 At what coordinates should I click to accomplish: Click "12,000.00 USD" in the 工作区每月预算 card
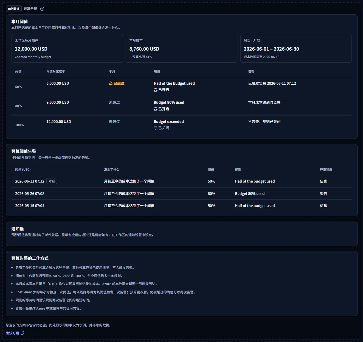pos(31,49)
